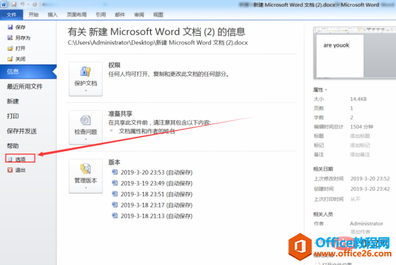Open 选项 (Options) in the sidebar
Viewport: 396px width, 265px height.
click(x=20, y=159)
